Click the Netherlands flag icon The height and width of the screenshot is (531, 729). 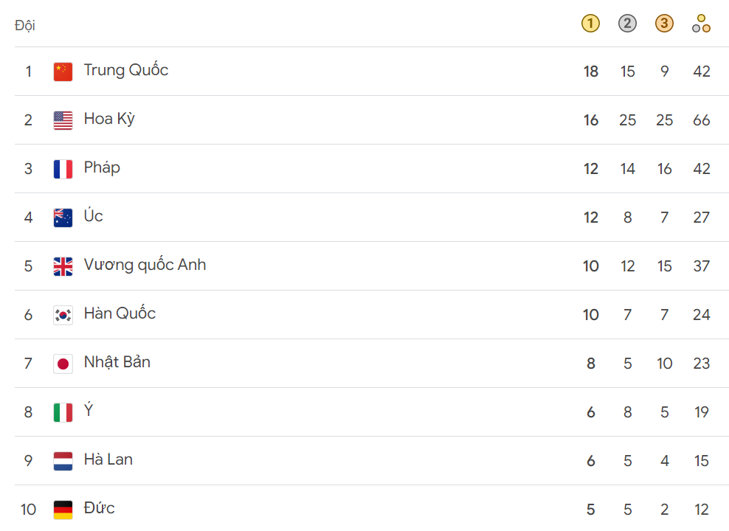click(x=63, y=462)
